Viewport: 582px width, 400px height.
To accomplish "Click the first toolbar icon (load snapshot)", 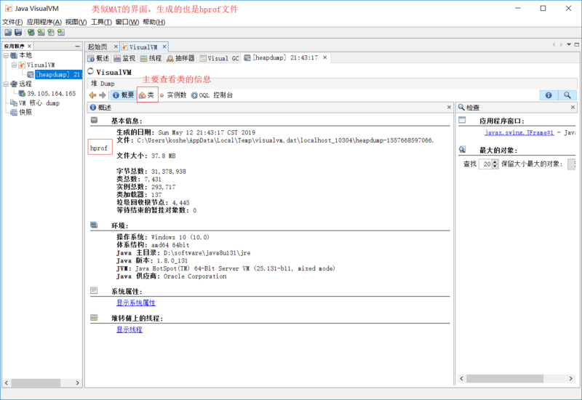I will (8, 32).
